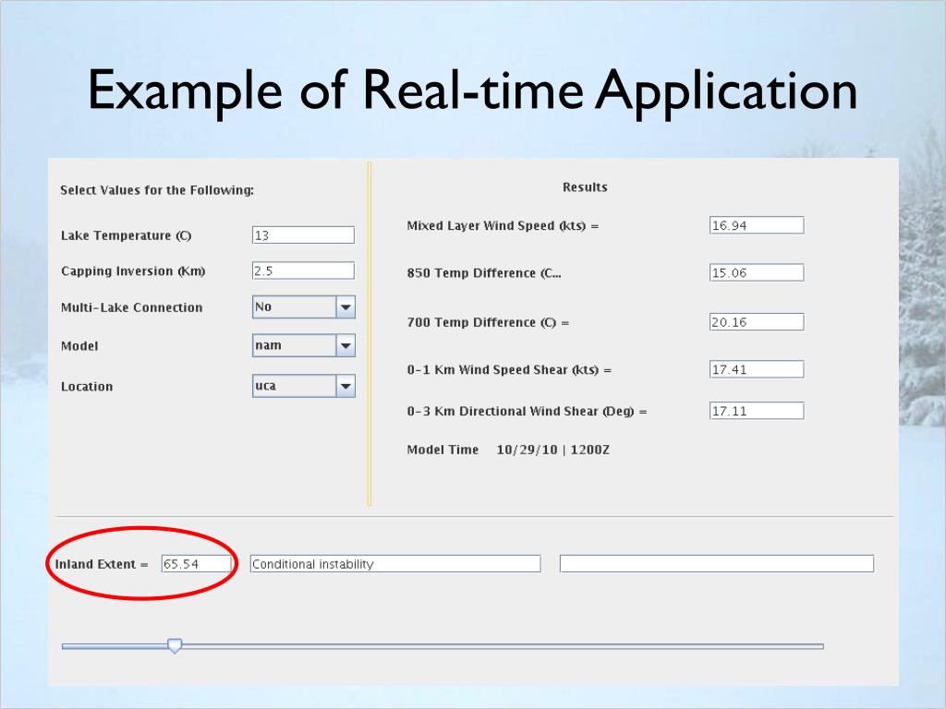Click the 700 Temp Difference value 20.16
Viewport: 946px width, 709px height.
756,322
